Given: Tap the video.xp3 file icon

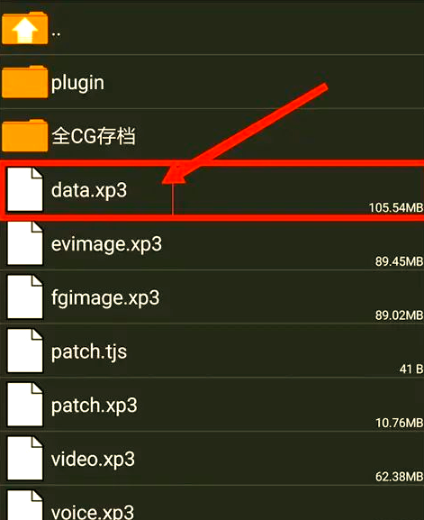Looking at the screenshot, I should pyautogui.click(x=25, y=459).
